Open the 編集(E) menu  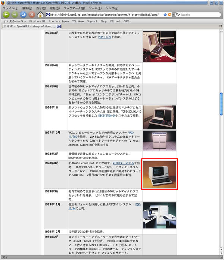pos(27,8)
